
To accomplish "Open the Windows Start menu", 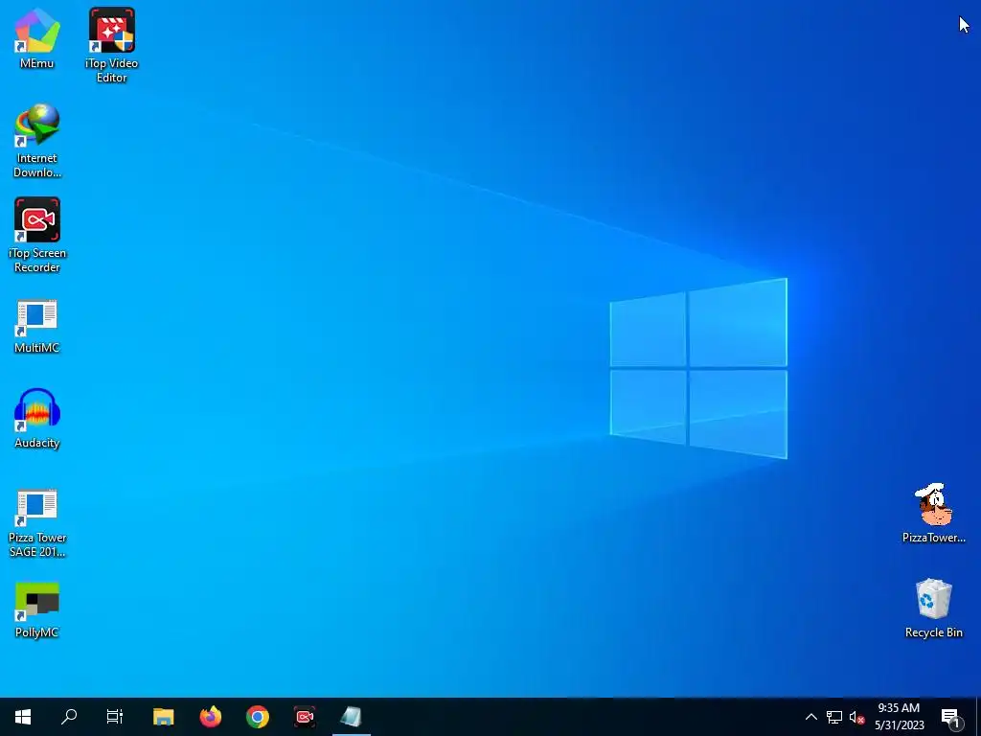I will pyautogui.click(x=23, y=717).
